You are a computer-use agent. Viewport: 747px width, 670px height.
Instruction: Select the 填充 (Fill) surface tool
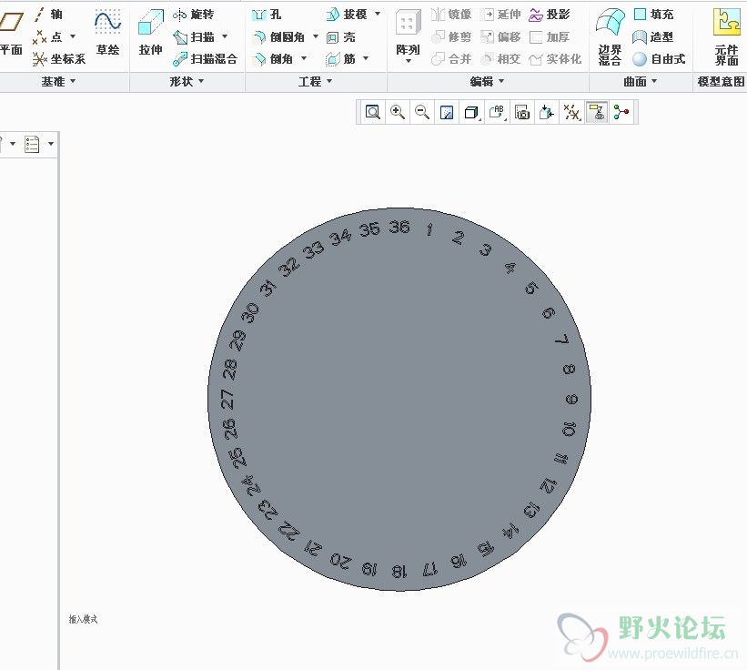tap(653, 15)
